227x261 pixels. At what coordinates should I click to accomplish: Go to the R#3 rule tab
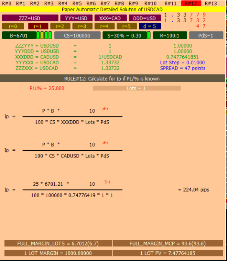49,3
